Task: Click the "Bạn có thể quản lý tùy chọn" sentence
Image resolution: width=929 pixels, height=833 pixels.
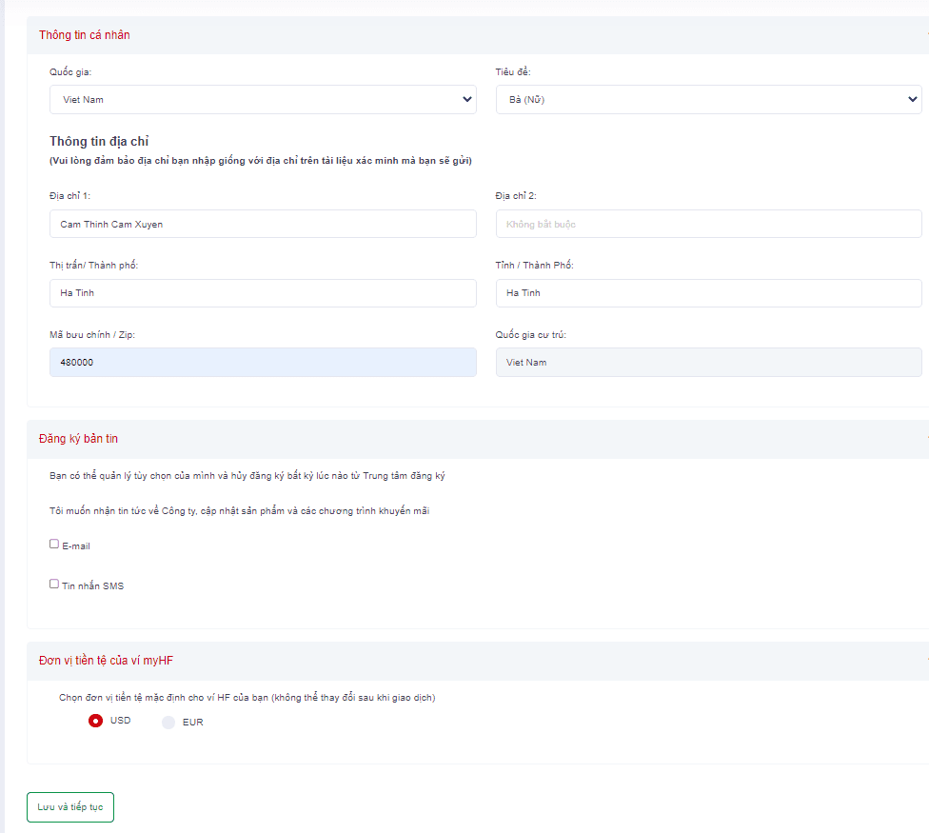Action: (247, 476)
